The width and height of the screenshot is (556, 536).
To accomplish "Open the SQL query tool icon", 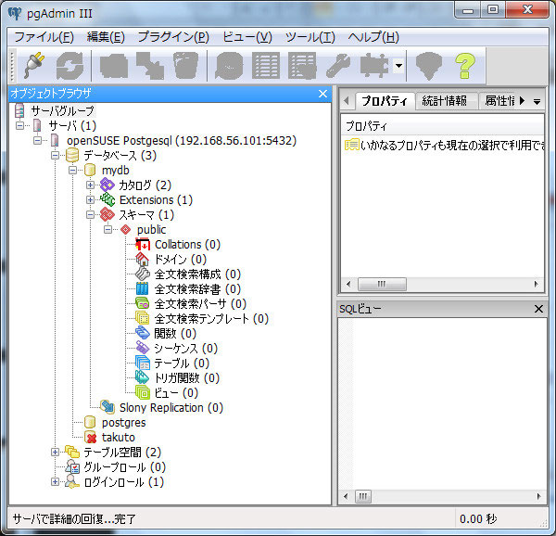I will (229, 66).
